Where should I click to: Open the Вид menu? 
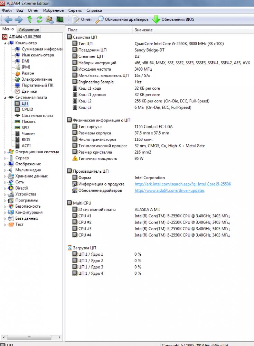[x=20, y=10]
